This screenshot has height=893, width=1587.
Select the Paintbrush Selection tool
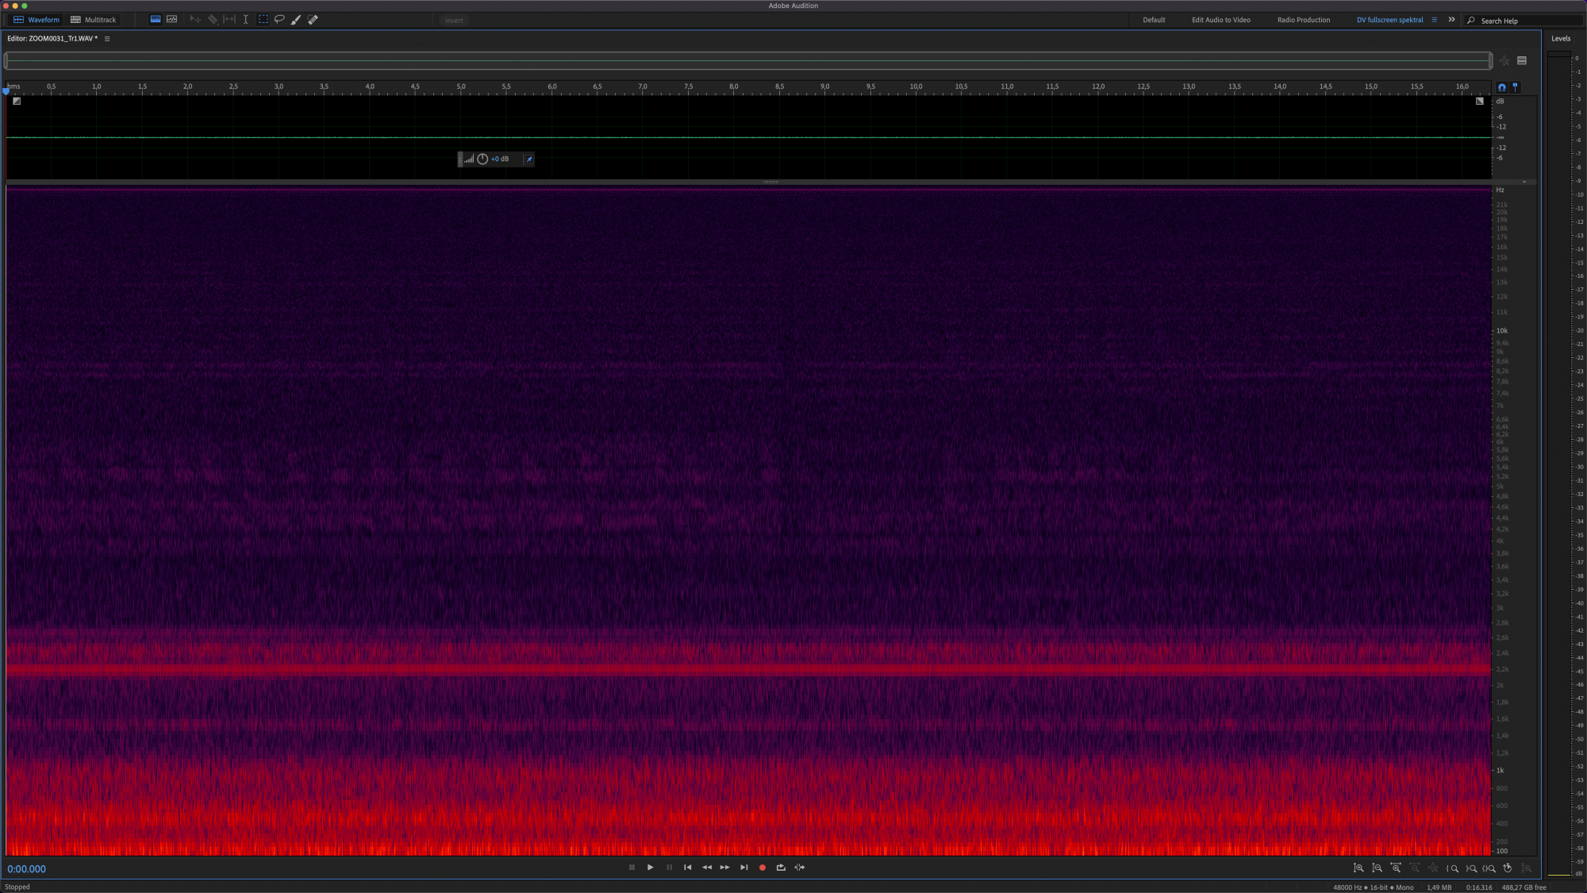[x=296, y=20]
